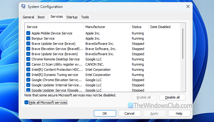Toggle Brave Elevation Service checkbox

coord(28,48)
